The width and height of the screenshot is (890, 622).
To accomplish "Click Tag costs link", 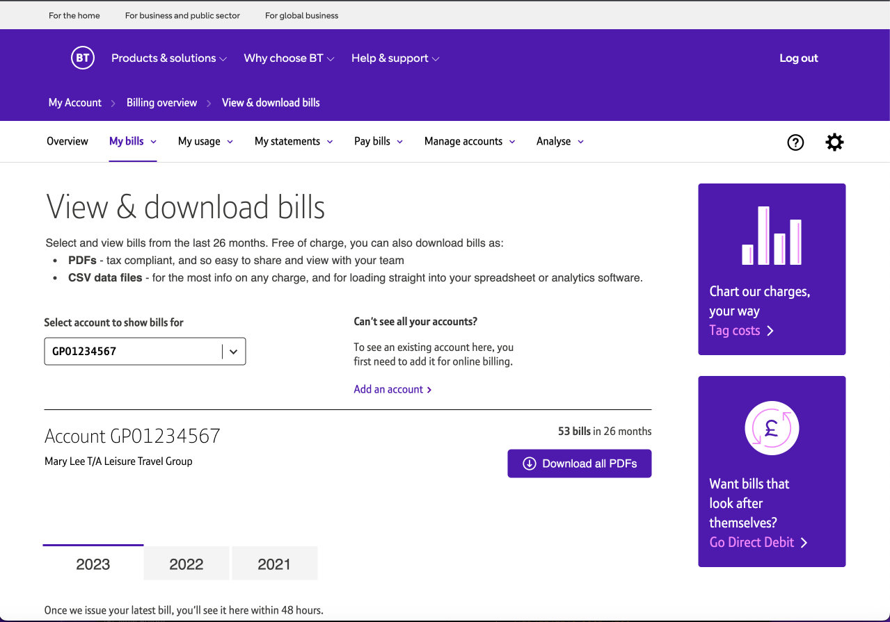I will coord(742,331).
